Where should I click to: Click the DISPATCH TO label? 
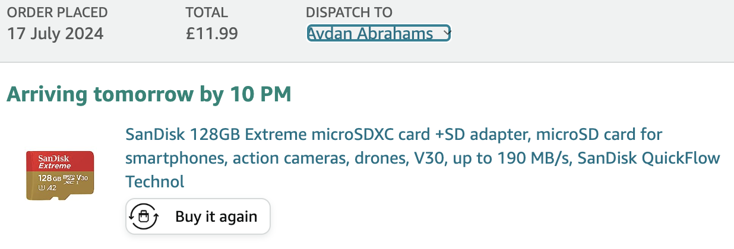pyautogui.click(x=349, y=12)
